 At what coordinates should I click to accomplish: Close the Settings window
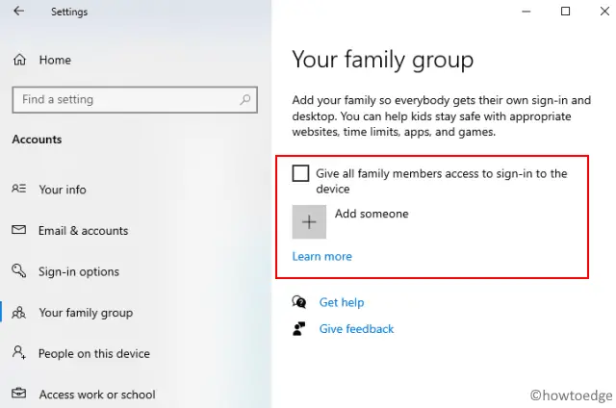[x=604, y=12]
